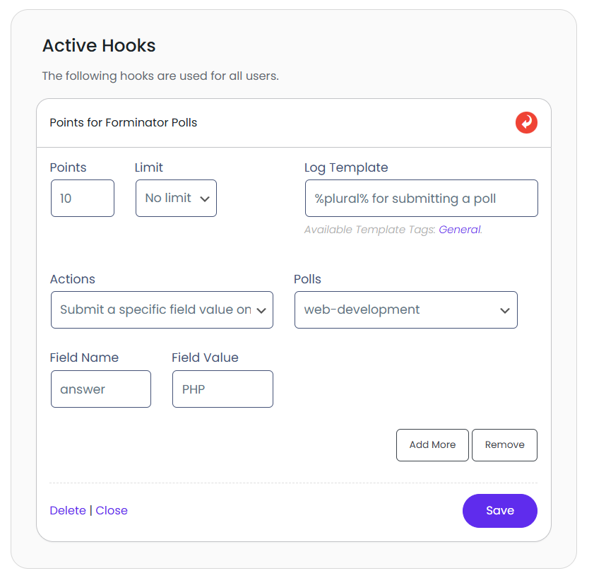594x578 pixels.
Task: Click the Remove button
Action: (x=504, y=445)
